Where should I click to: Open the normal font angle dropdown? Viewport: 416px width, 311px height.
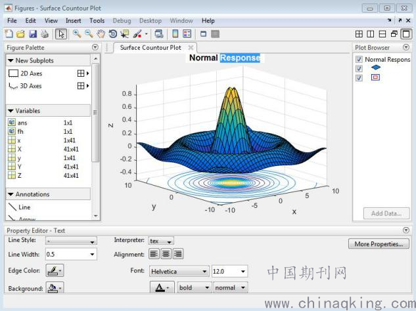click(x=230, y=287)
